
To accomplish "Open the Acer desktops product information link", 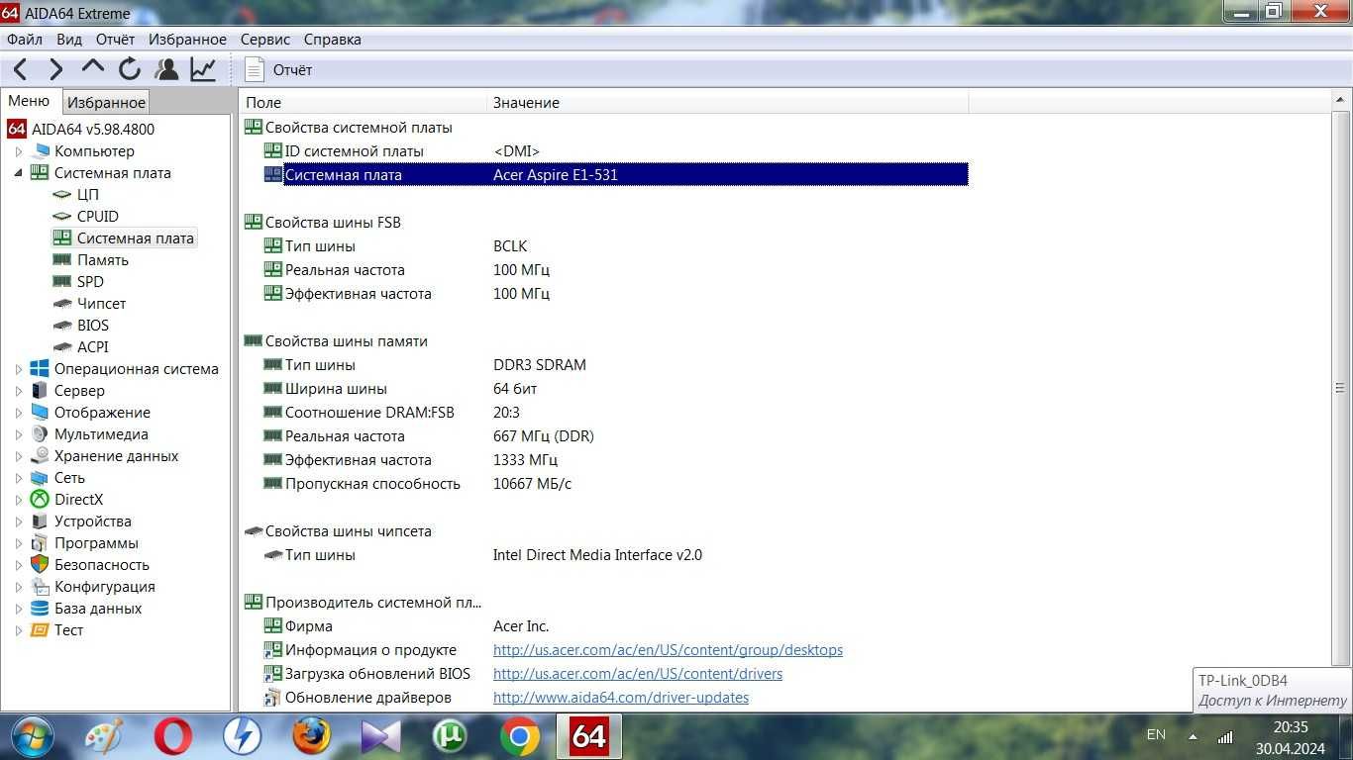I will click(x=668, y=650).
